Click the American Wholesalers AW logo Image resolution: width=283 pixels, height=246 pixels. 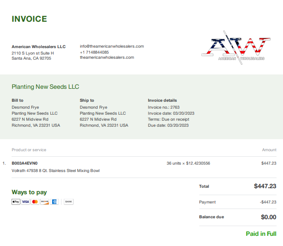pos(236,48)
